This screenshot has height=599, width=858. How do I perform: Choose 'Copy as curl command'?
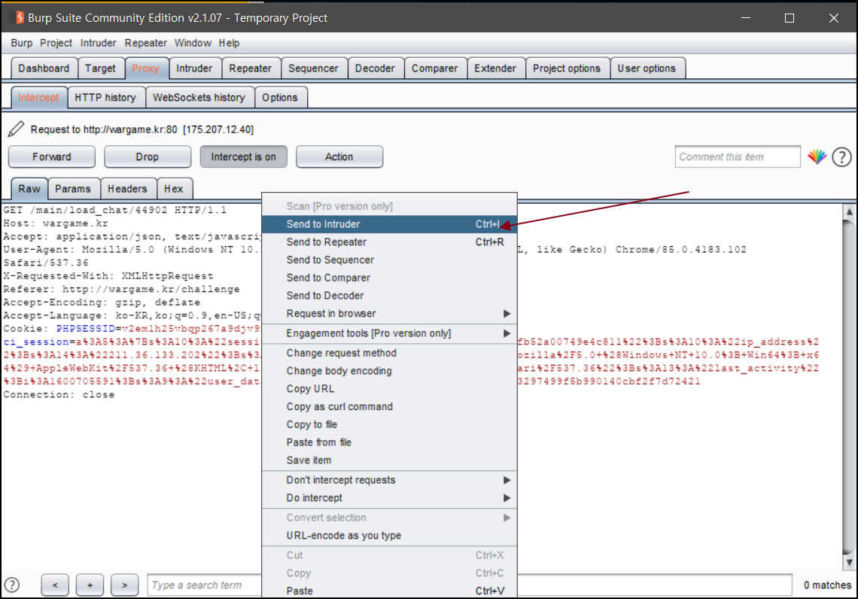(x=389, y=406)
